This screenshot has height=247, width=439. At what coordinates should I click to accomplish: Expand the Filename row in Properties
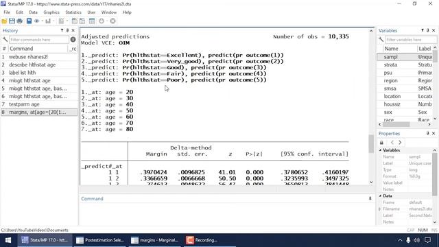pyautogui.click(x=379, y=209)
